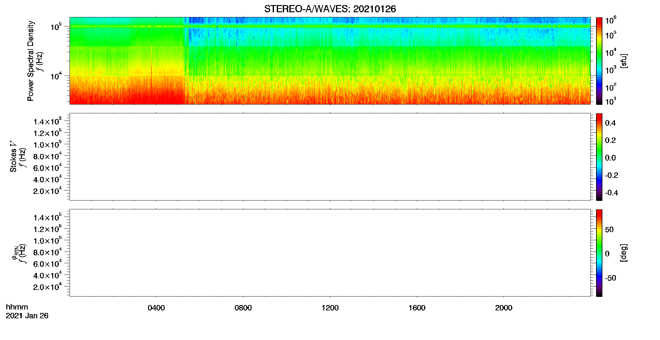The height and width of the screenshot is (340, 660).
Task: Click 1.4×10^5 tick in Stokes V panel
Action: pos(48,121)
